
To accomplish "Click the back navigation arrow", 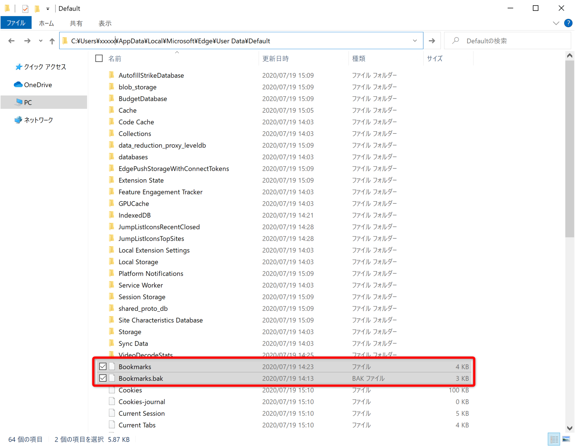I will pos(11,40).
